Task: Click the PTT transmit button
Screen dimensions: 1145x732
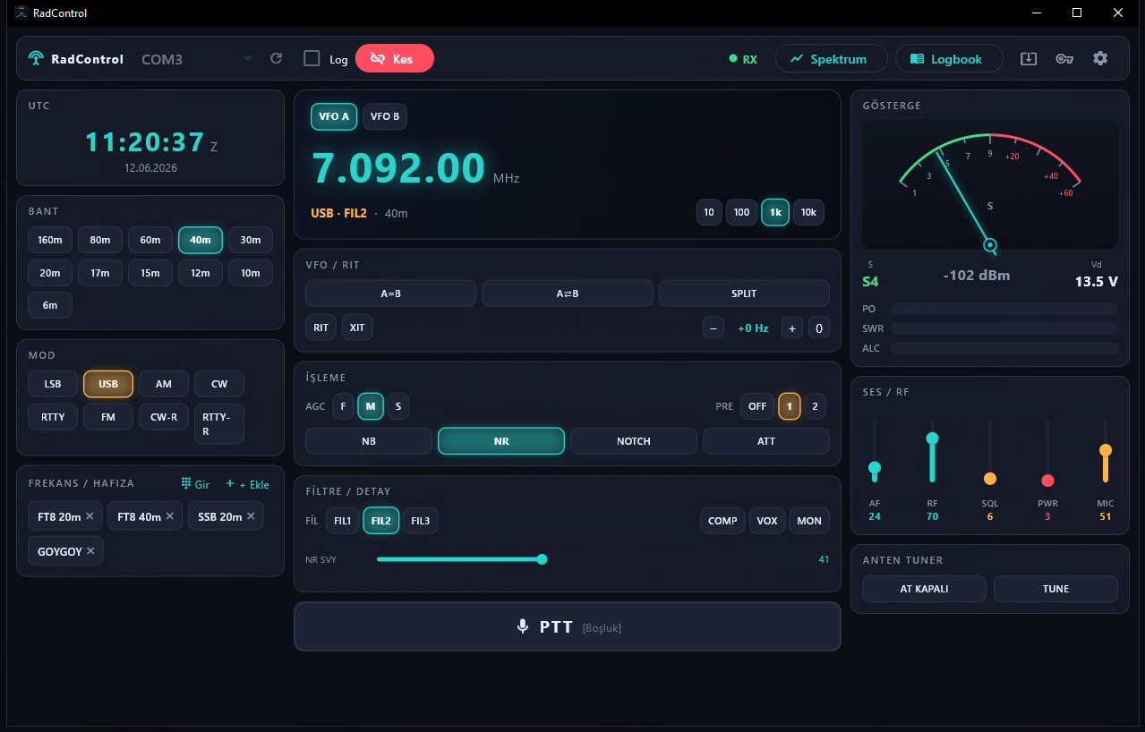Action: point(568,626)
